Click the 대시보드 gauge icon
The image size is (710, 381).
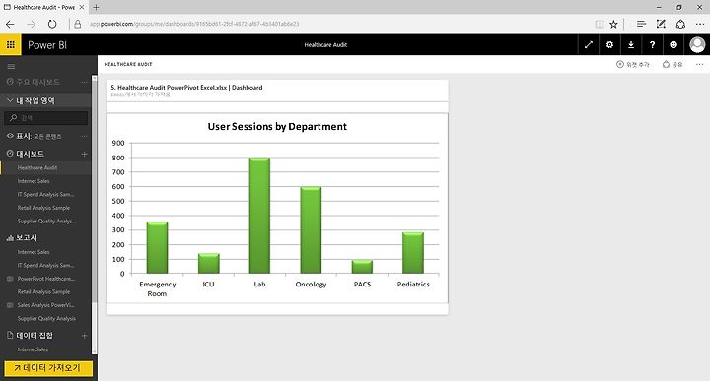click(x=10, y=154)
